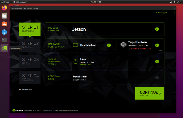Viewport: 183px width, 118px height.
Task: Select the STEP 04 Summary Finalization tab
Action: click(30, 77)
